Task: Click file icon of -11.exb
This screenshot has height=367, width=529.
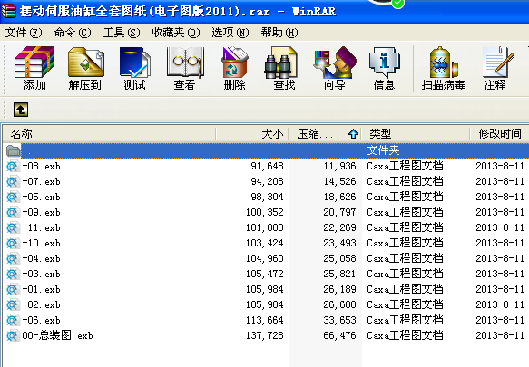Action: point(13,227)
